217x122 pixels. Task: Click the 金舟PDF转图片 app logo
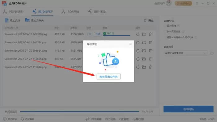[4, 3]
